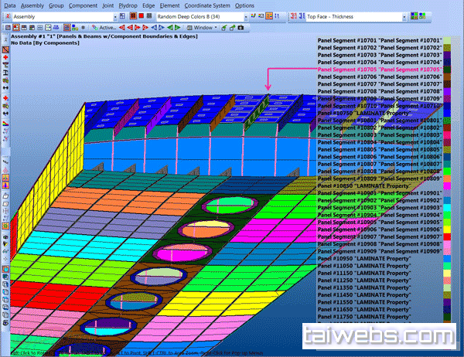Click the sort icon left of Top Face dropdown
Viewport: 464px width, 357px height.
pyautogui.click(x=300, y=15)
